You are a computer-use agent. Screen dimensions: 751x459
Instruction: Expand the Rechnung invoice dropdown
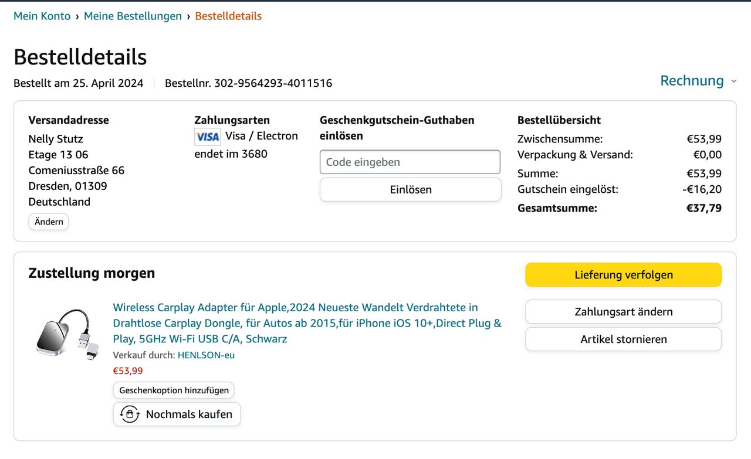click(x=692, y=81)
